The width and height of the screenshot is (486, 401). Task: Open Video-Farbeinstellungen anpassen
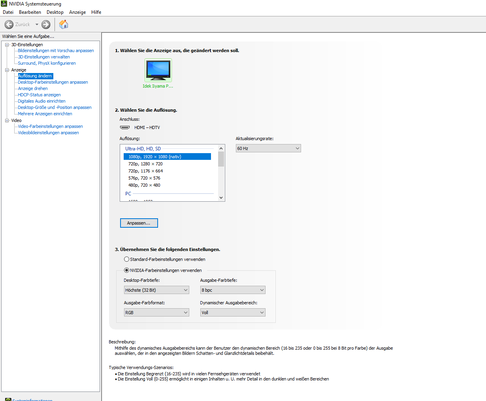point(50,126)
